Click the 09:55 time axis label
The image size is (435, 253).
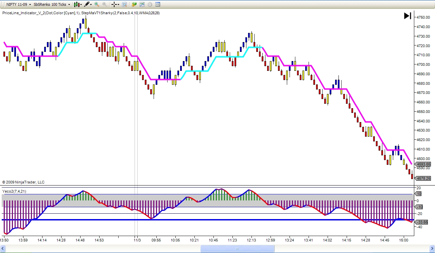156,240
